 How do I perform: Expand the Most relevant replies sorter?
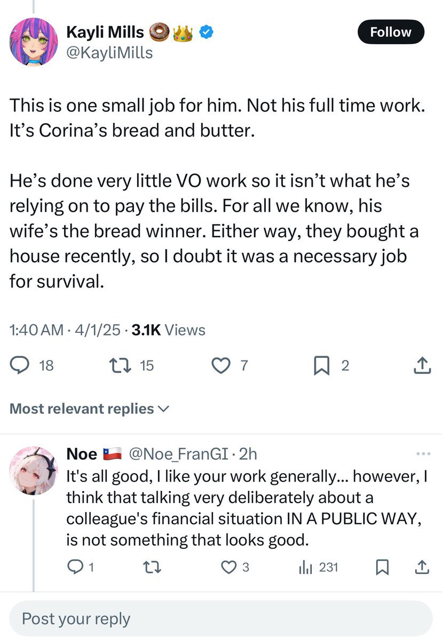pyautogui.click(x=90, y=409)
